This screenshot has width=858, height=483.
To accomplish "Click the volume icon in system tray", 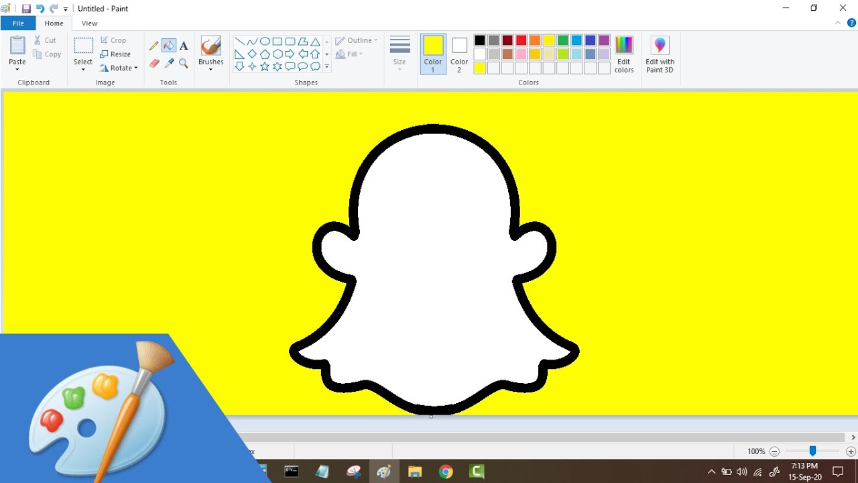I will coord(741,472).
